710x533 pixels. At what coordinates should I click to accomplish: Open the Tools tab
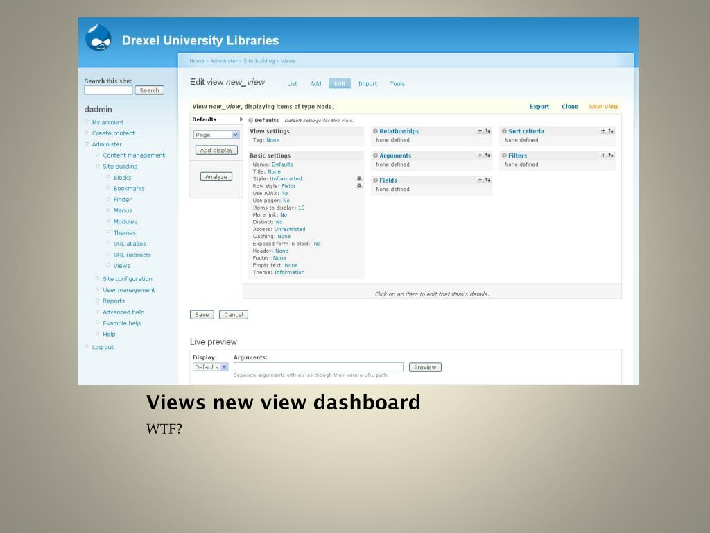(x=397, y=84)
